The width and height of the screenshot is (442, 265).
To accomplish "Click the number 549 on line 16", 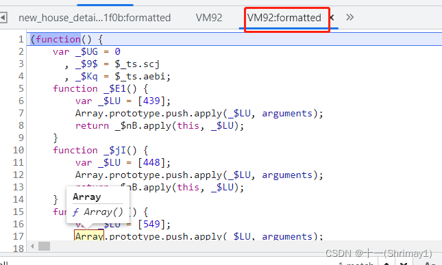I will [151, 224].
